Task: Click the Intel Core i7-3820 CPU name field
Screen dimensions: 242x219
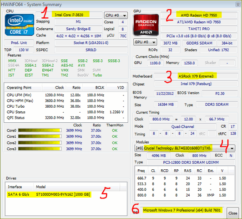Action: pyautogui.click(x=69, y=15)
